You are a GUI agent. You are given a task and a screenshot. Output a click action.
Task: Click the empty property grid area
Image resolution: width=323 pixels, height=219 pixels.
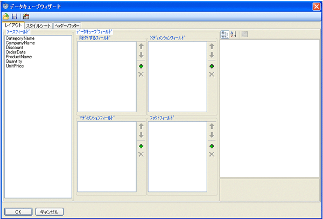pos(270,108)
